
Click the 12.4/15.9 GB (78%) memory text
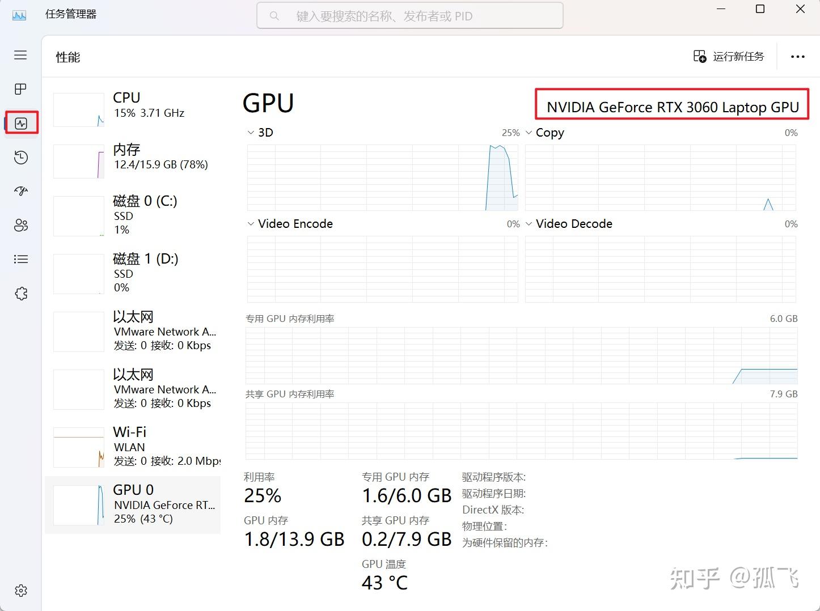tap(161, 165)
